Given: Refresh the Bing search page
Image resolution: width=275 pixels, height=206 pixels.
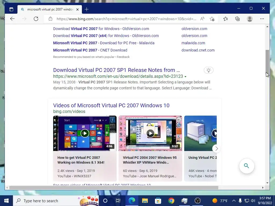Looking at the screenshot, I should 36,19.
